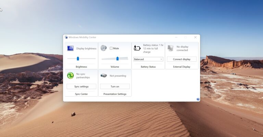Minimize the Windows Mobility Center window
263x137 pixels.
pyautogui.click(x=176, y=37)
